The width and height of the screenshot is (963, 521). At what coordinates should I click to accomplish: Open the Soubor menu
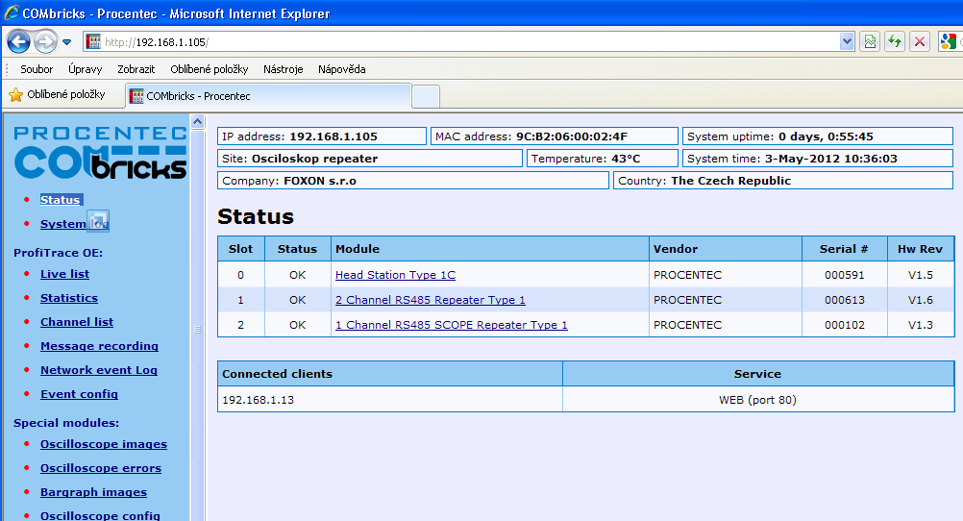click(37, 69)
